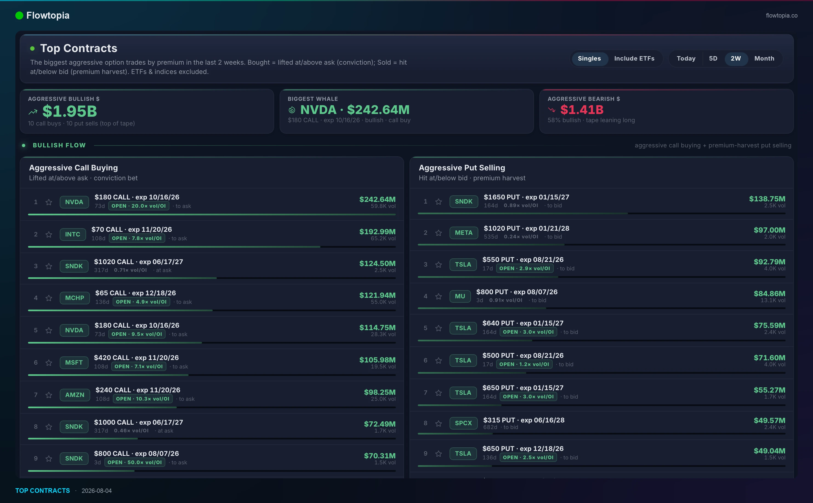Screen dimensions: 813x503
Task: Star the SNDK $1020 CALL row
Action: tap(49, 266)
